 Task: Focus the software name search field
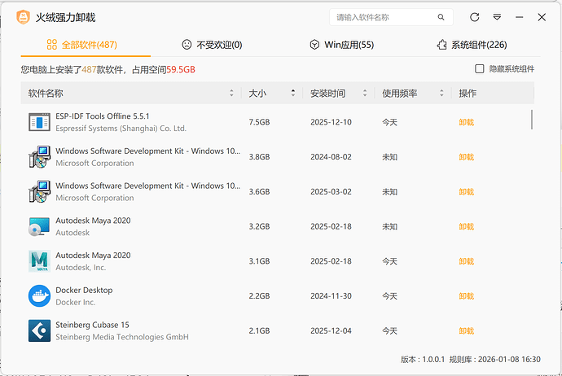coord(391,17)
